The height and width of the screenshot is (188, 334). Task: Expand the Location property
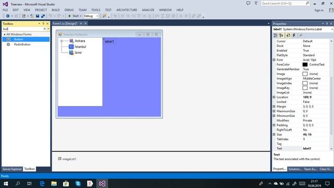(x=274, y=97)
